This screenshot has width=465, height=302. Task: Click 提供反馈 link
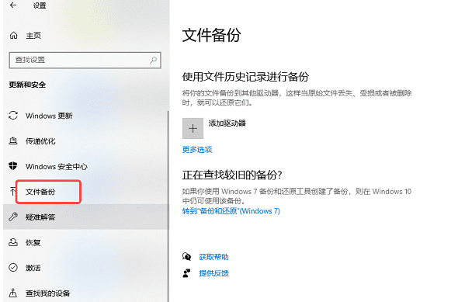click(x=213, y=273)
